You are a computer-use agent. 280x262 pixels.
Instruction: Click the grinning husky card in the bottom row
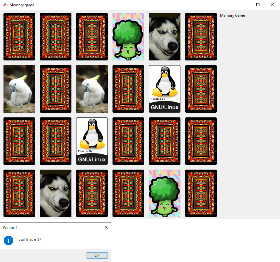[x=55, y=193]
